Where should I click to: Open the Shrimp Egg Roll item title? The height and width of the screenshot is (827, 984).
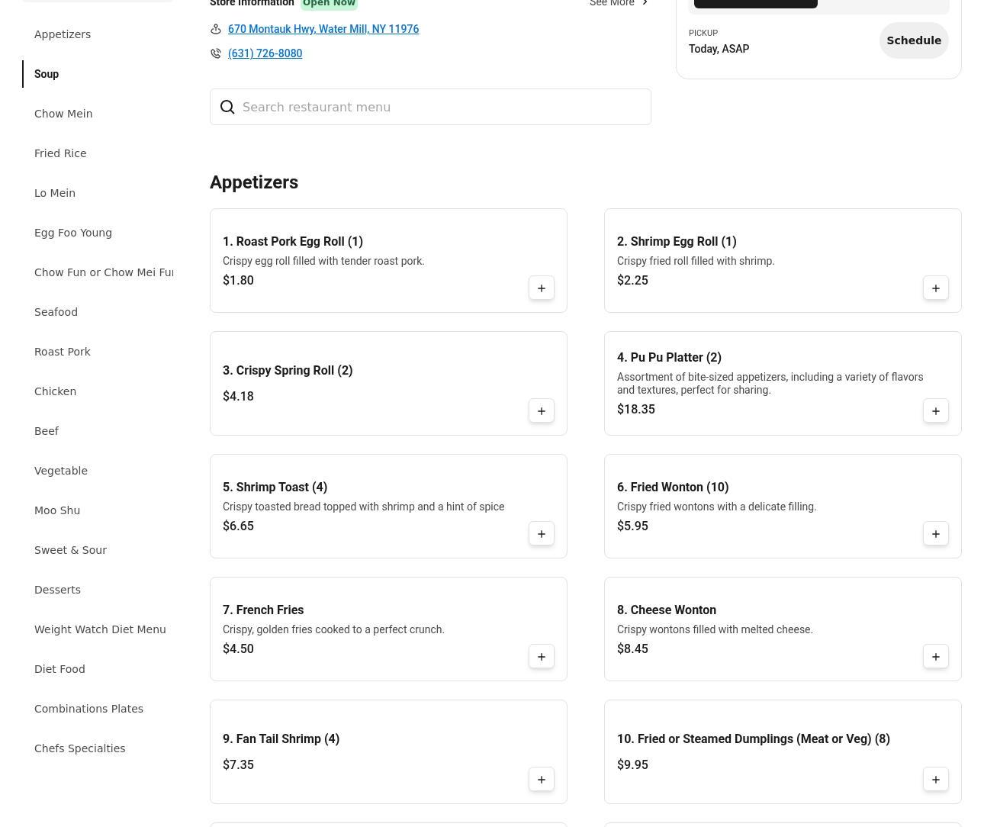(677, 241)
